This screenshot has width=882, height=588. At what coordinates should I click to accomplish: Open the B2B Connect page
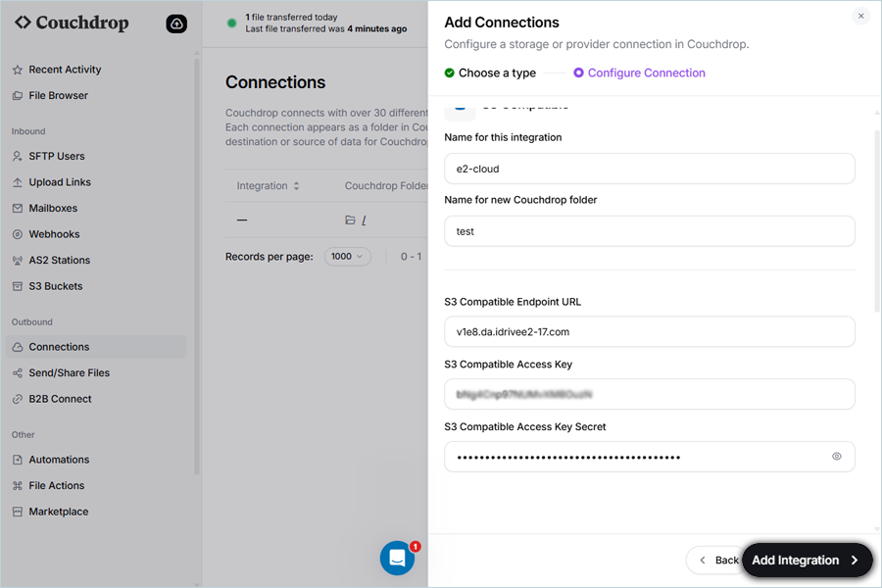(60, 399)
